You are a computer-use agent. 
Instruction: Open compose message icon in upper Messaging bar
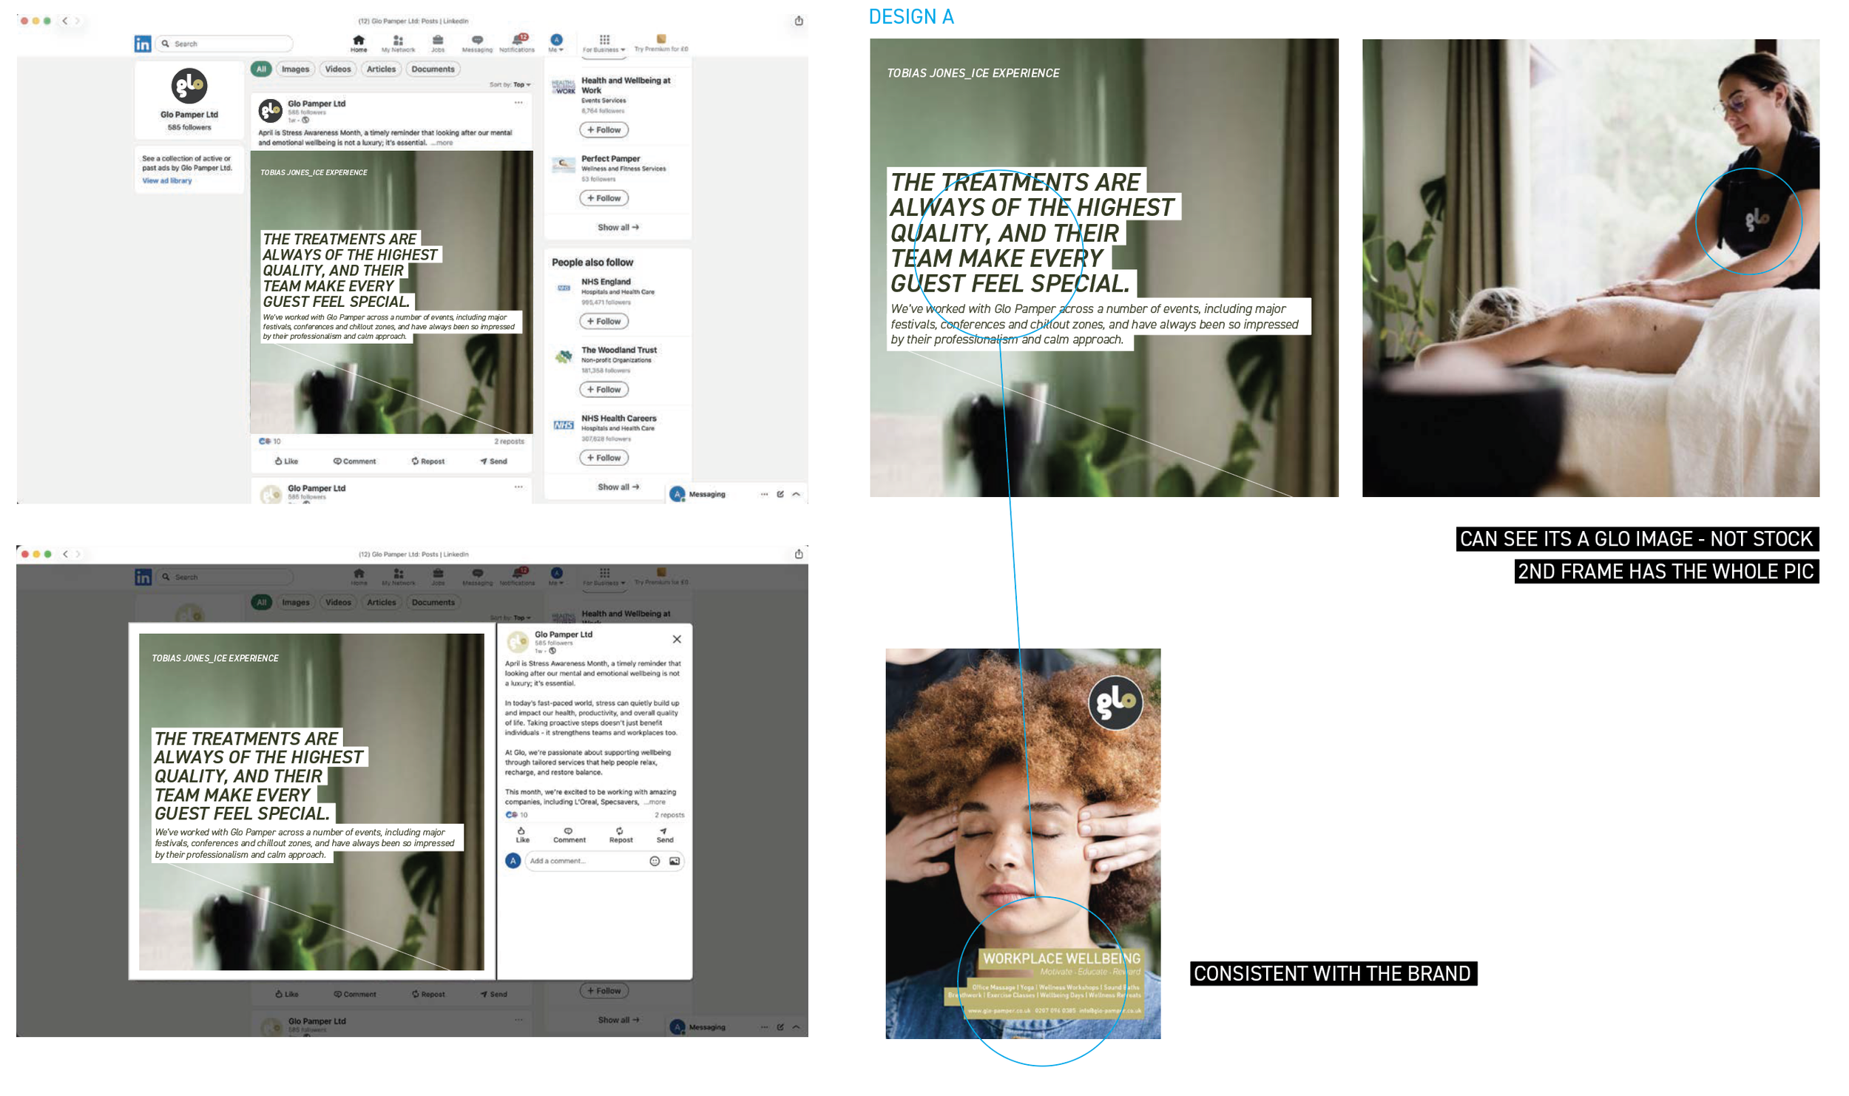(780, 494)
